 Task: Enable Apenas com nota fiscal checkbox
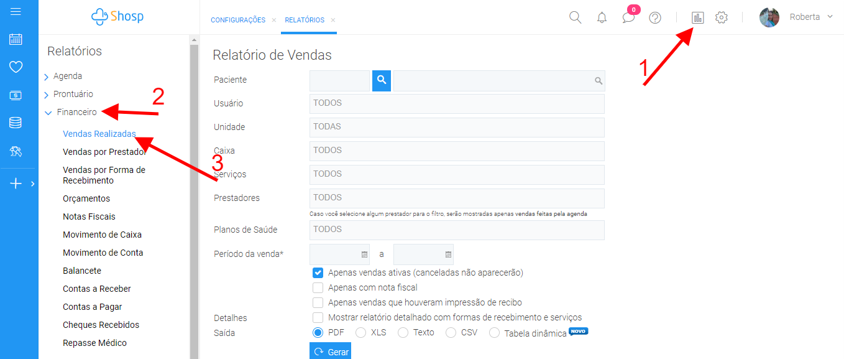[x=318, y=287]
